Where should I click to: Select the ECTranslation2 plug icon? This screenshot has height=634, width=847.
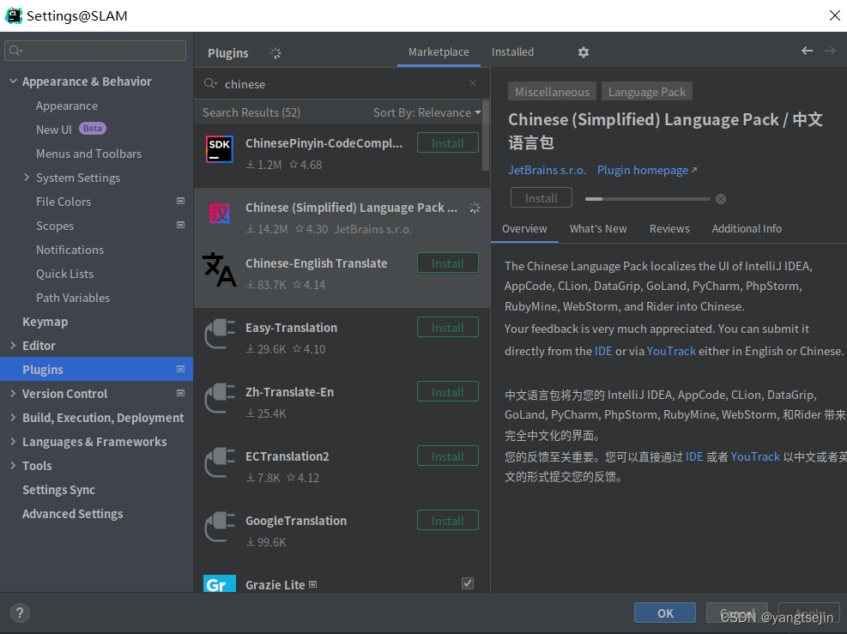point(220,462)
